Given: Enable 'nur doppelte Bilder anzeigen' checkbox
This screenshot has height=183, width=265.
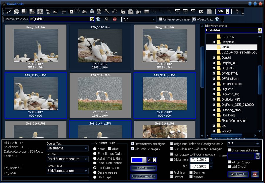Looking at the screenshot, I should [172, 154].
